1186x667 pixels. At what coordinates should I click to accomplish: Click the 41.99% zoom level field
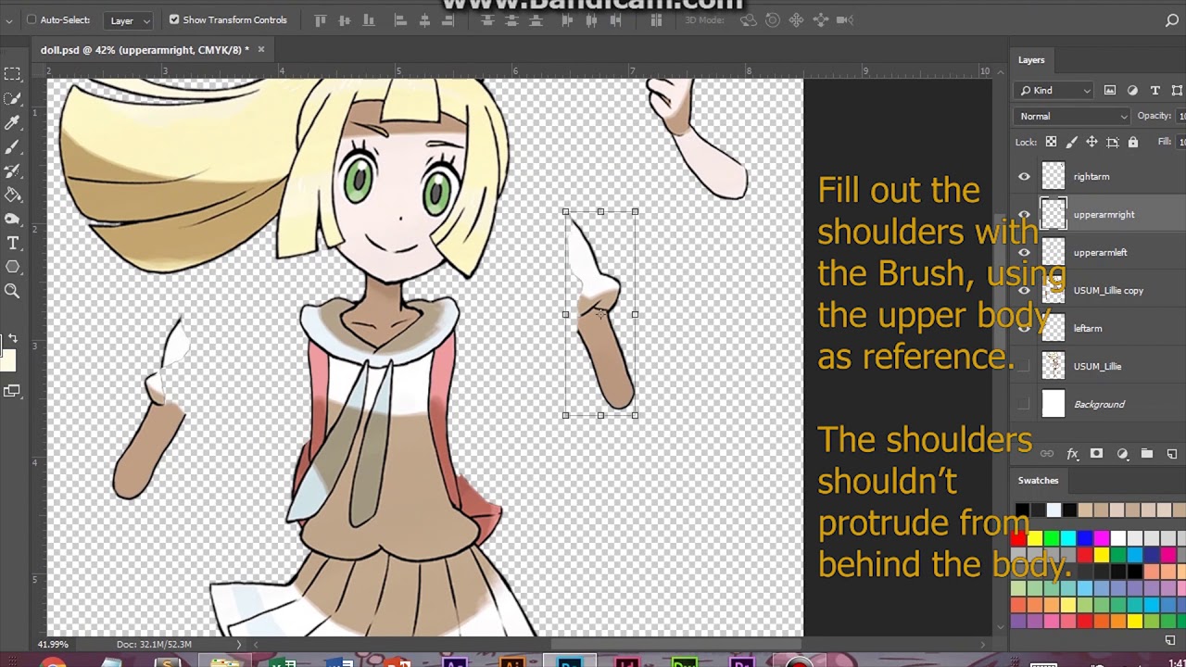pos(53,644)
